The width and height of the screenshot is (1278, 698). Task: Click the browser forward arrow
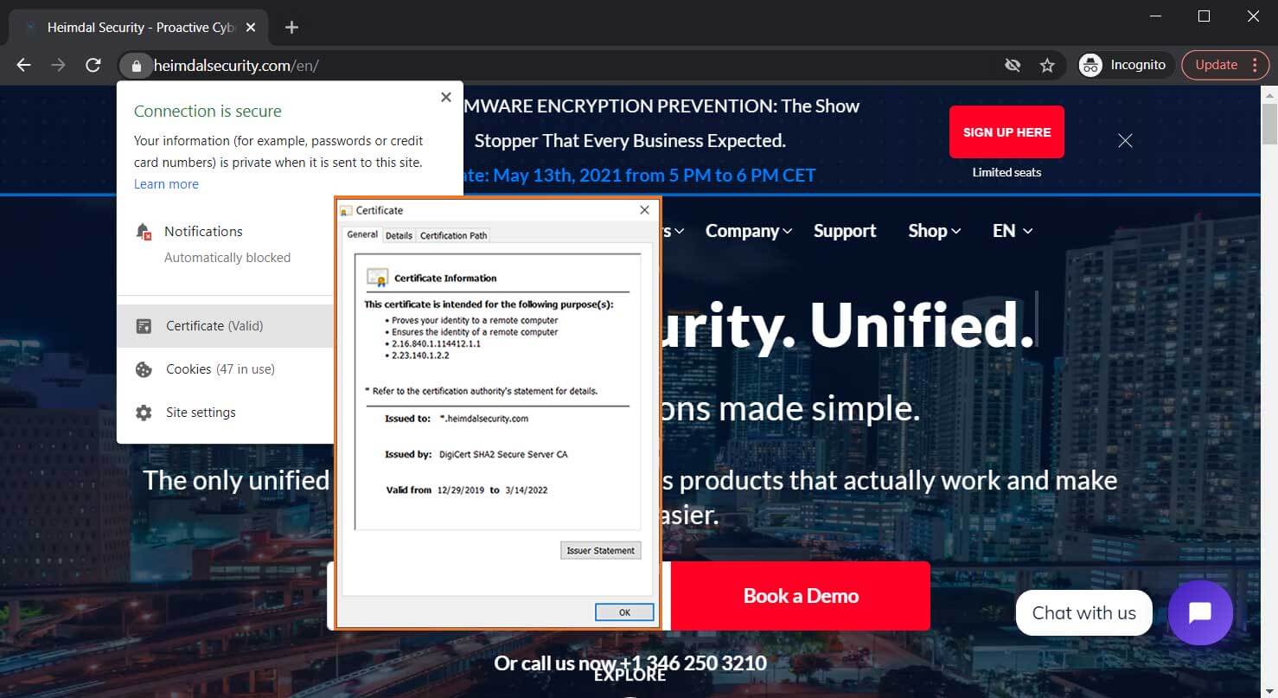click(x=58, y=65)
